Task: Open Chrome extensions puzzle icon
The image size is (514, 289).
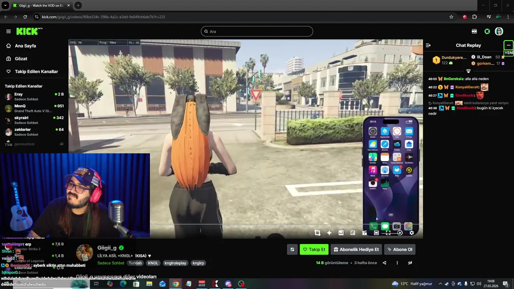Action: (474, 17)
